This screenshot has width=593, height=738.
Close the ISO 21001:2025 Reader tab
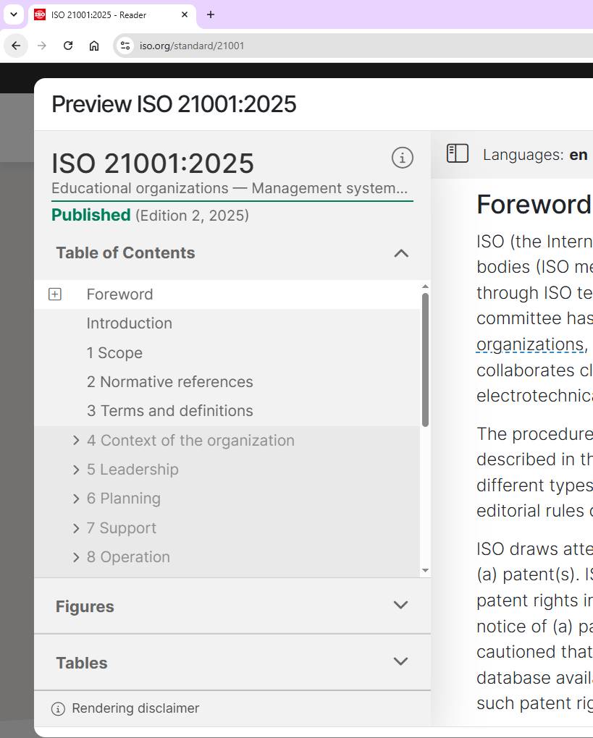point(185,14)
